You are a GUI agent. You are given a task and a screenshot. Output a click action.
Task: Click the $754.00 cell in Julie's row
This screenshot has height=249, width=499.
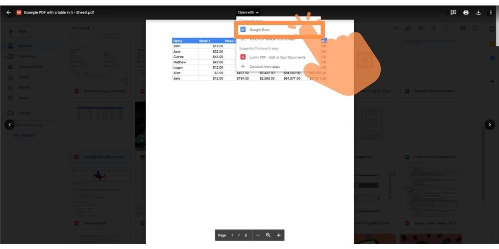point(237,79)
